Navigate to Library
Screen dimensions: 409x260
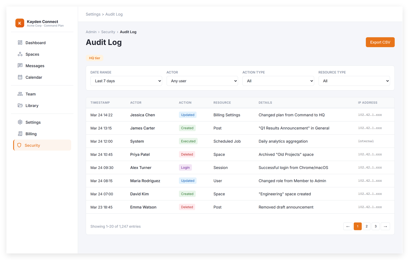(x=42, y=105)
